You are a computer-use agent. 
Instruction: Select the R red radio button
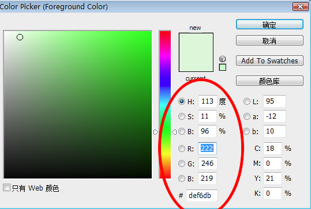click(x=182, y=149)
